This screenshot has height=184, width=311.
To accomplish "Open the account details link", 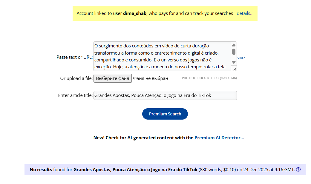I will pyautogui.click(x=245, y=13).
